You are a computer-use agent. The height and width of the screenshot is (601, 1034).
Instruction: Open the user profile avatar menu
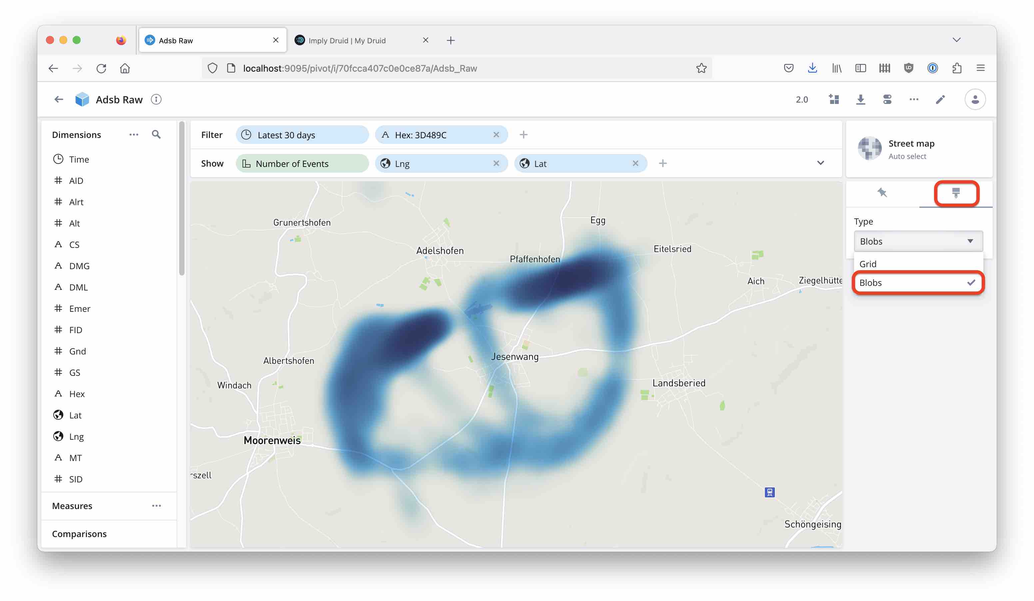pos(975,99)
